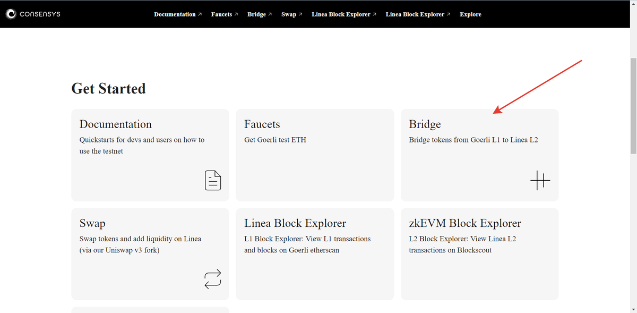Click the plus grid icon in Bridge card
This screenshot has height=313, width=637.
[540, 181]
